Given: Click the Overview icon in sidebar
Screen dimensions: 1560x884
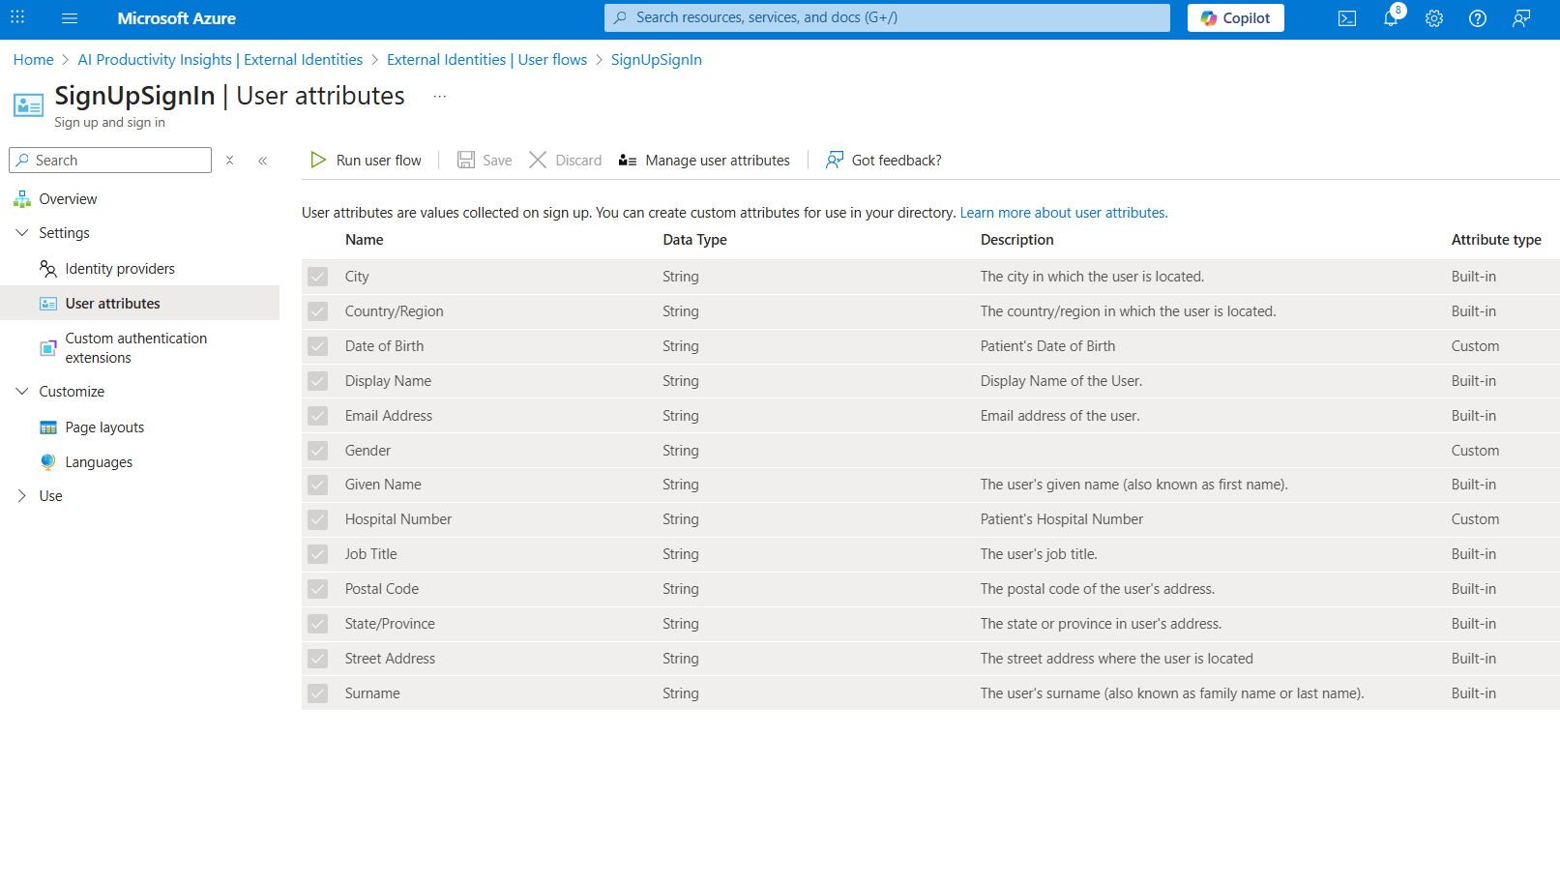Looking at the screenshot, I should (x=22, y=199).
